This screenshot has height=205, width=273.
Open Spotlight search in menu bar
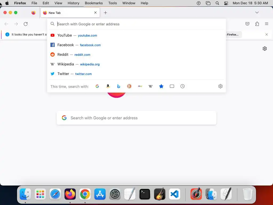217,3
